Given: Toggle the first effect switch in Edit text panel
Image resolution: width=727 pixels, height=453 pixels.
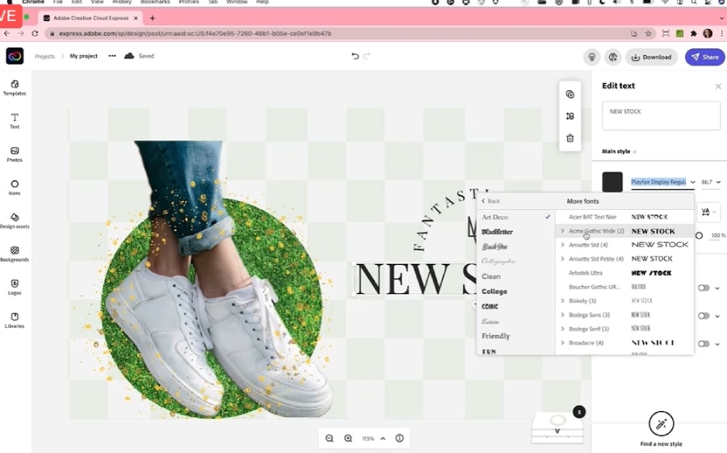Looking at the screenshot, I should tap(704, 288).
